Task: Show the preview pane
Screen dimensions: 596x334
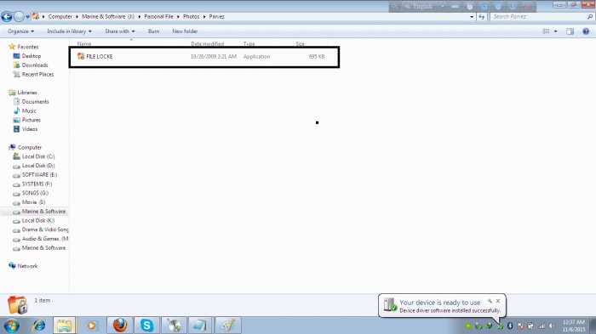Action: coord(570,31)
